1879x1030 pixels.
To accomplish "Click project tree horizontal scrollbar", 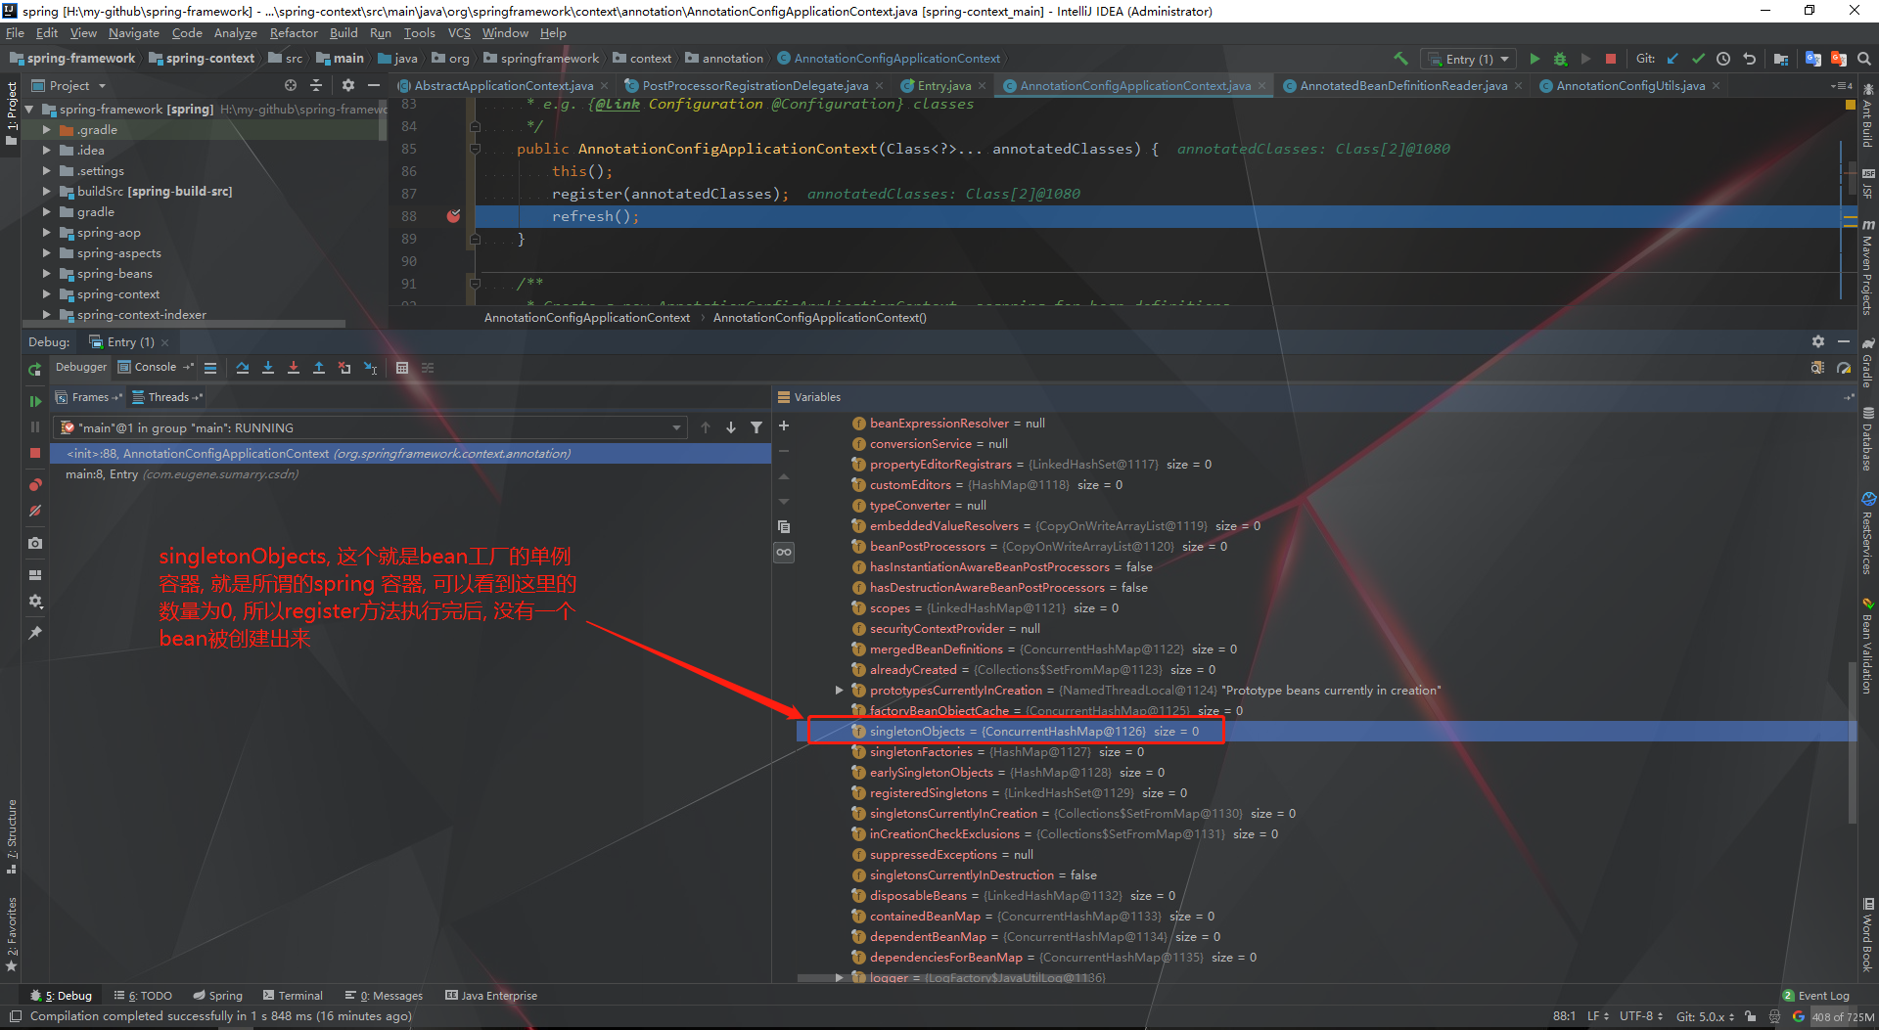I will 186,323.
